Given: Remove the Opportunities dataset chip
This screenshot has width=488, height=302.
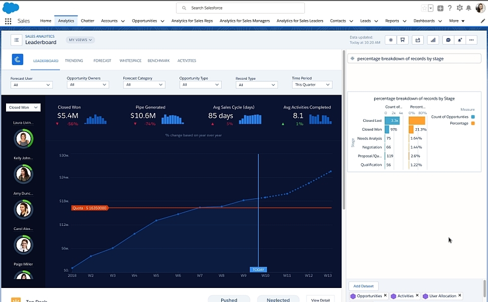Looking at the screenshot, I should coord(385,296).
